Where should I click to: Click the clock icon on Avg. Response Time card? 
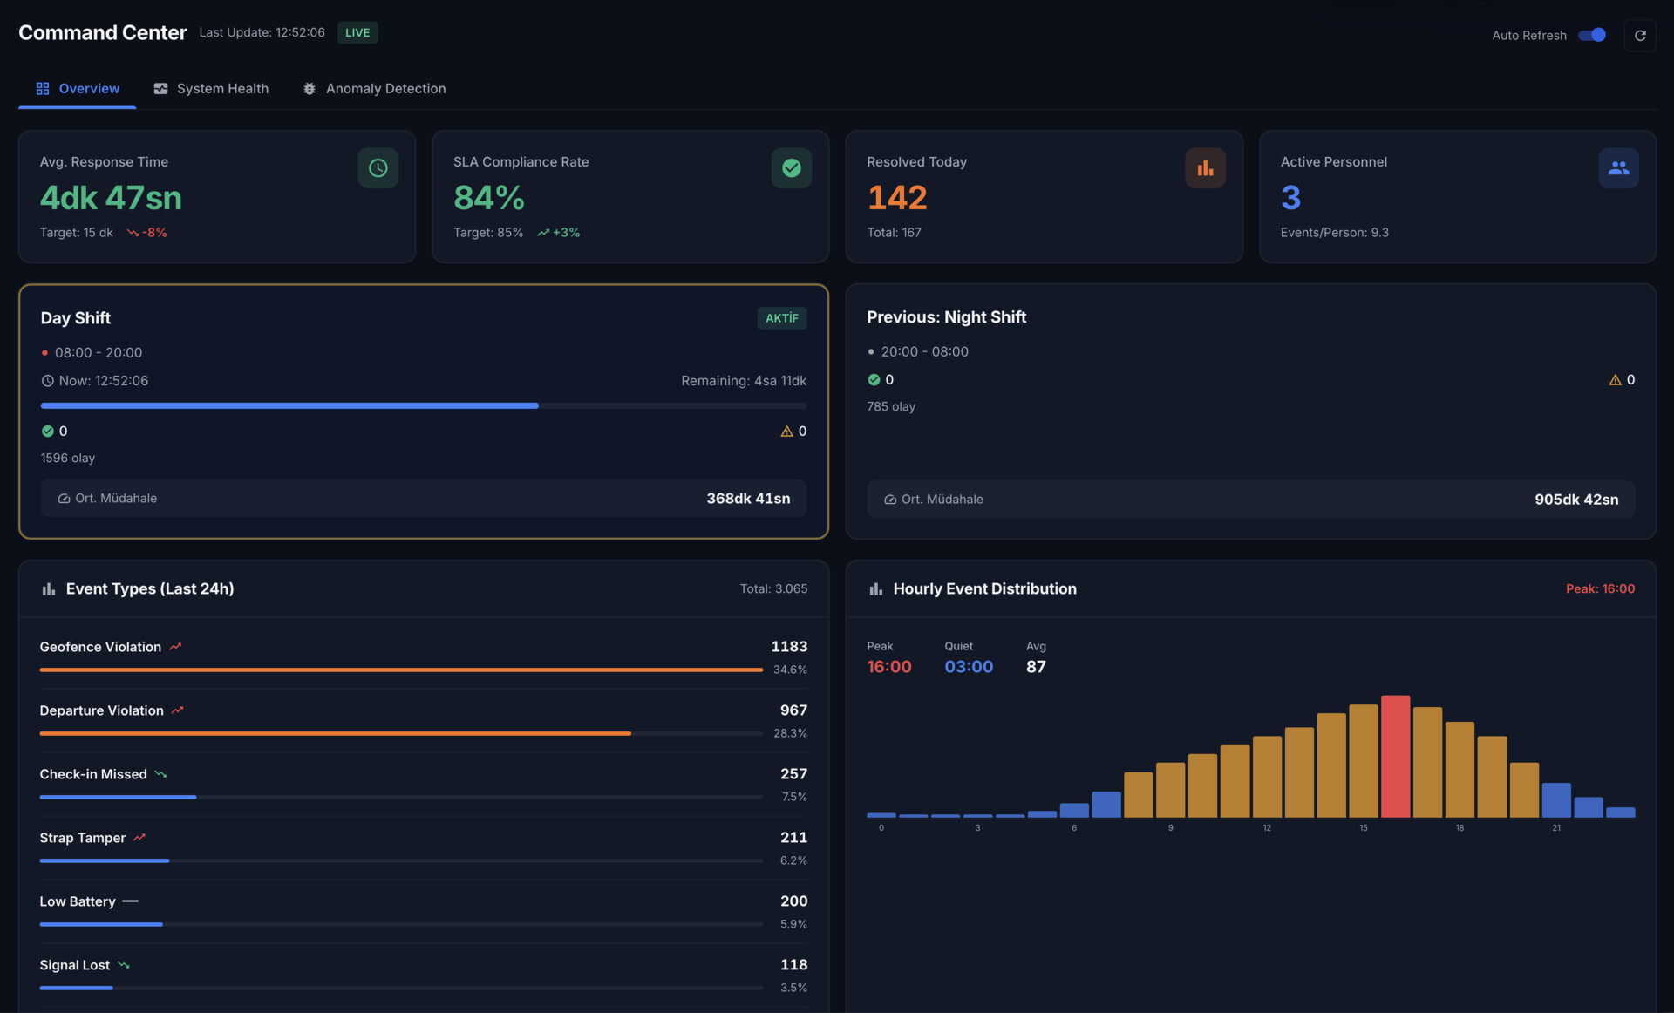[378, 167]
